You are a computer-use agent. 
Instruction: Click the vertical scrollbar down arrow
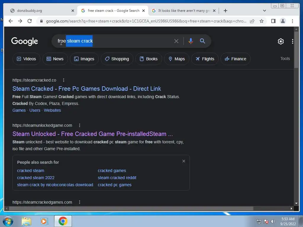pyautogui.click(x=296, y=203)
